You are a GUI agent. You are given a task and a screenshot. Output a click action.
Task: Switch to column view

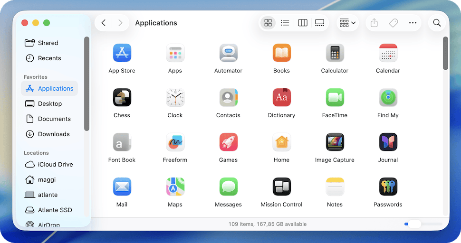click(302, 23)
